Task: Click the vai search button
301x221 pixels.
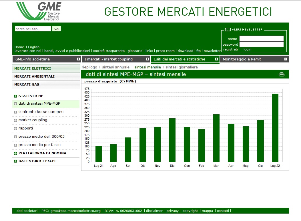Action: [57, 29]
